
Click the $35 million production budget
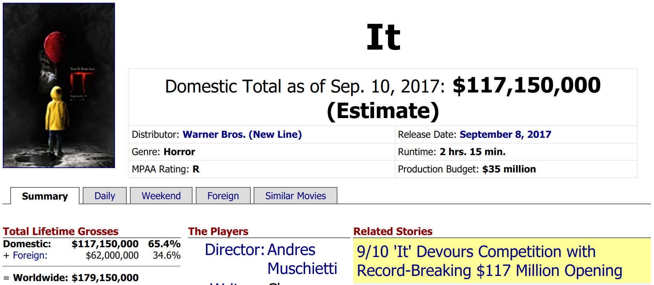point(509,169)
